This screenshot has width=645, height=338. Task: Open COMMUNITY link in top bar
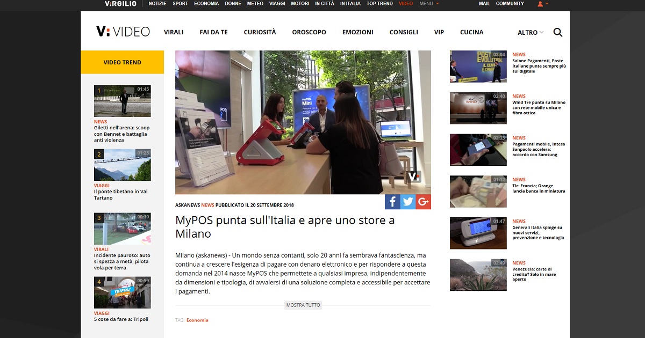pyautogui.click(x=510, y=4)
